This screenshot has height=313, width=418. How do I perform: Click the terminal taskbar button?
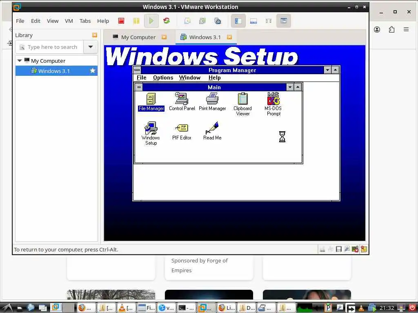[187, 308]
